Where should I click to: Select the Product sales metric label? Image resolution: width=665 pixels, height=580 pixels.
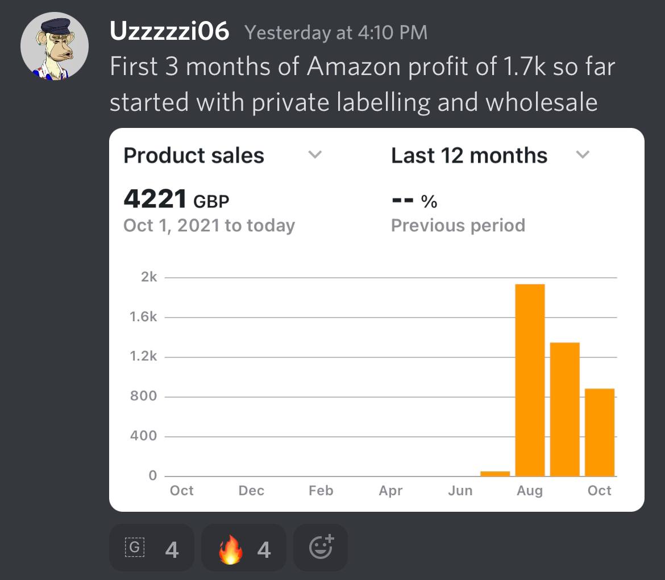[x=194, y=155]
